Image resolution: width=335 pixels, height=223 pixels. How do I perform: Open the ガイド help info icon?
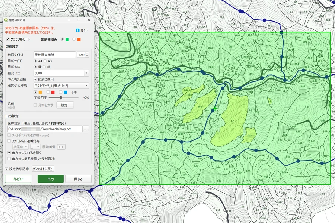pos(77,30)
